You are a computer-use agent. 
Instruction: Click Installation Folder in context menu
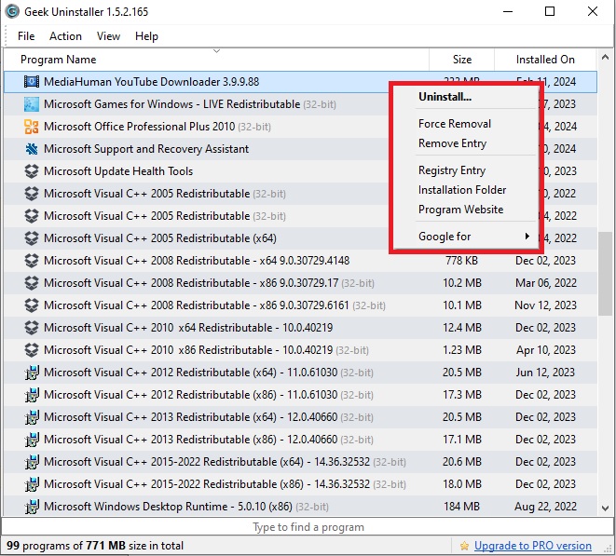[x=462, y=190]
